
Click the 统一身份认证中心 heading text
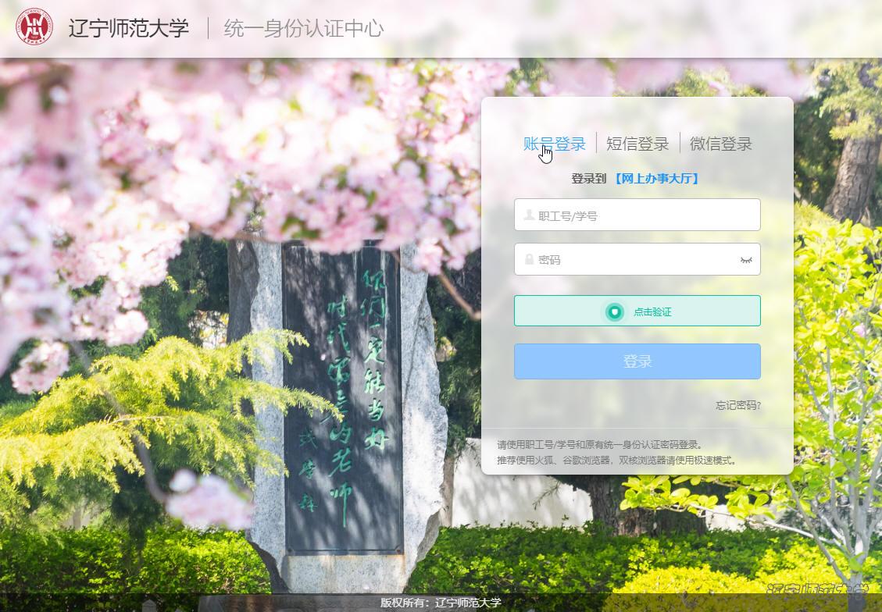pyautogui.click(x=303, y=29)
